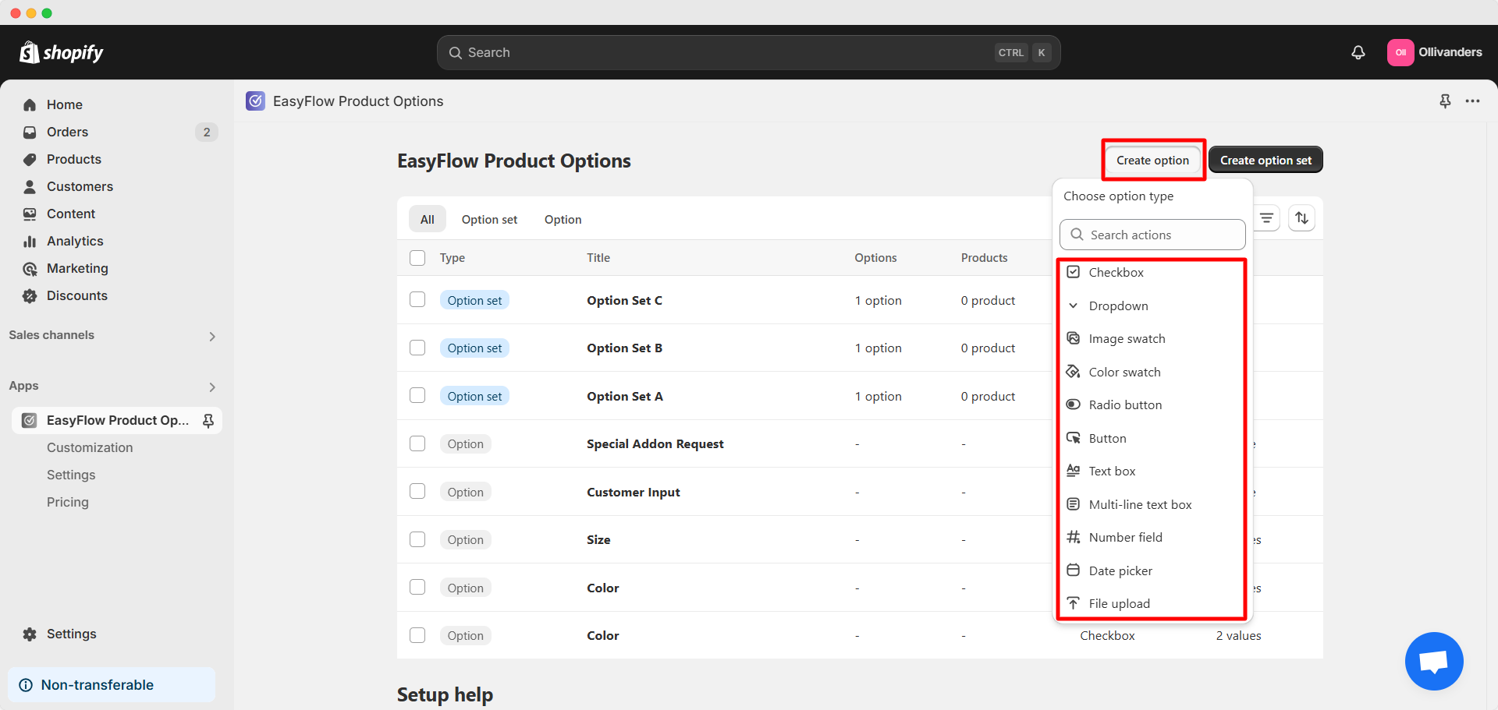Click the Settings gear icon in sidebar
The image size is (1498, 710).
(x=30, y=634)
